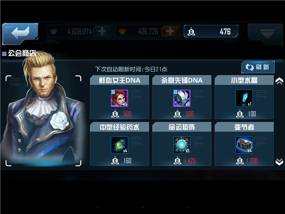
Task: Buy 小型水晶 at price 100
Action: pos(246,114)
